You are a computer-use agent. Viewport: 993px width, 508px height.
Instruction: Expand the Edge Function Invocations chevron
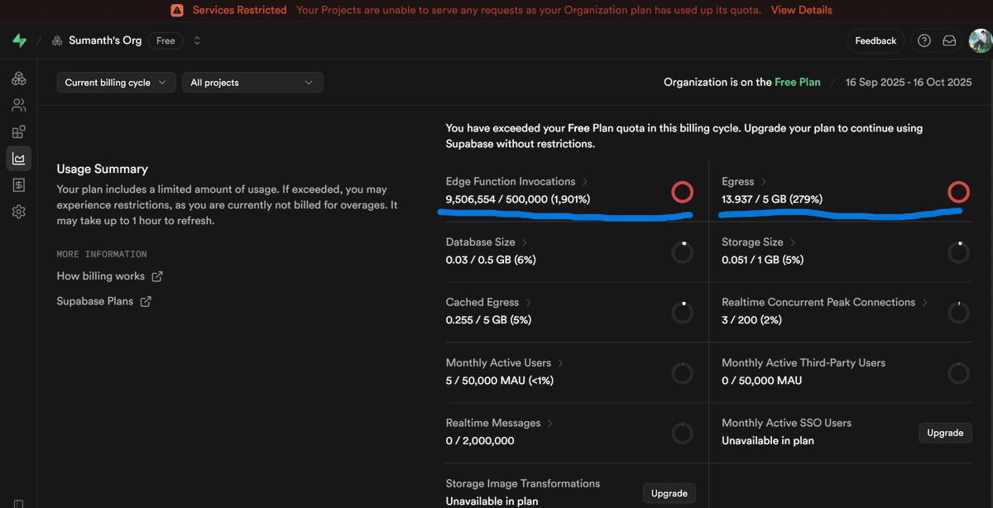(x=585, y=181)
